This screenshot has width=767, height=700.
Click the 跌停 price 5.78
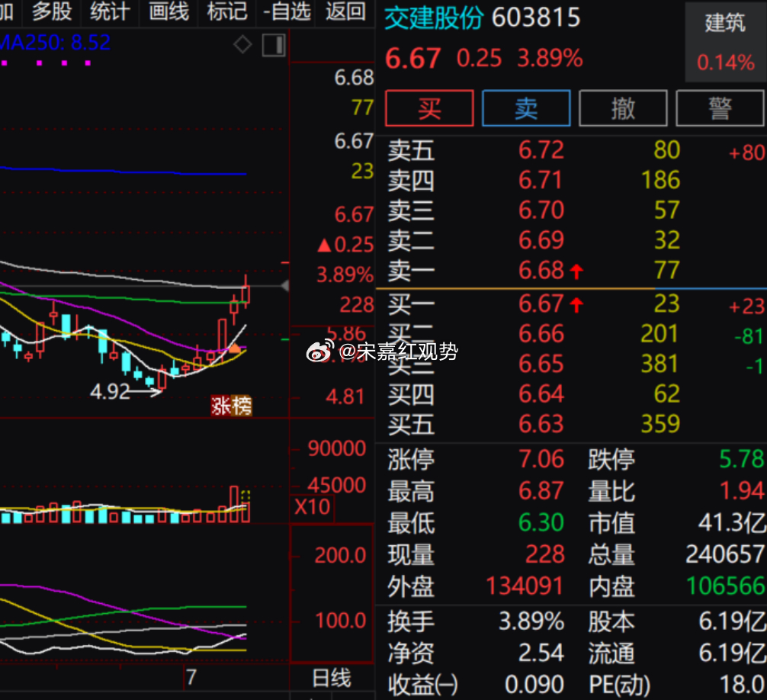click(x=741, y=459)
